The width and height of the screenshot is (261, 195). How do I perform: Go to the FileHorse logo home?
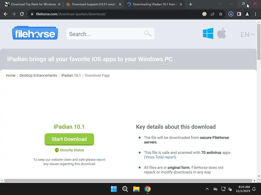point(35,33)
